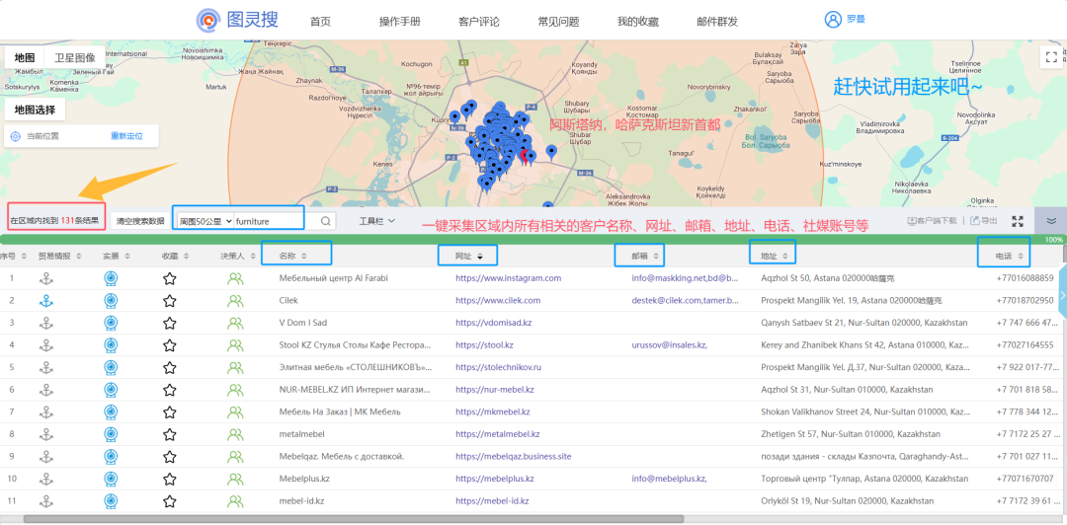The image size is (1067, 525).
Task: Favorite the mebel-id.kz row star
Action: (170, 501)
